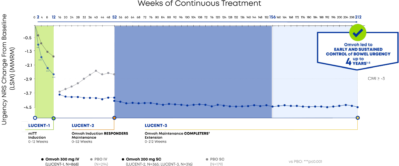Click the final Omvoh data point at week 212
The image size is (399, 166).
coord(358,107)
